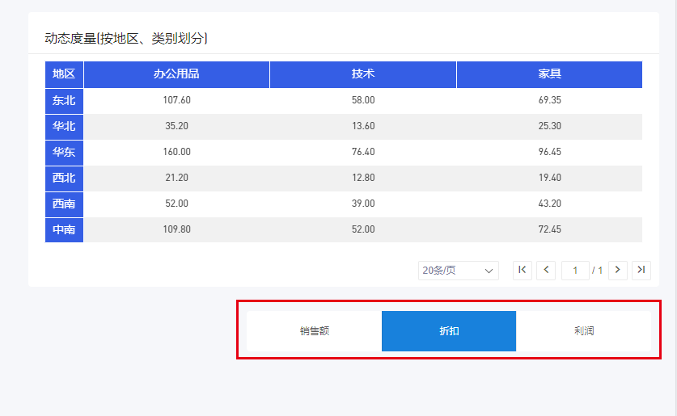Click the page number input field
Screen dimensions: 677x416
(x=575, y=271)
